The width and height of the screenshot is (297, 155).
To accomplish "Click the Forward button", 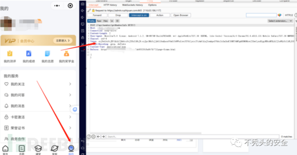I will tap(97, 15).
